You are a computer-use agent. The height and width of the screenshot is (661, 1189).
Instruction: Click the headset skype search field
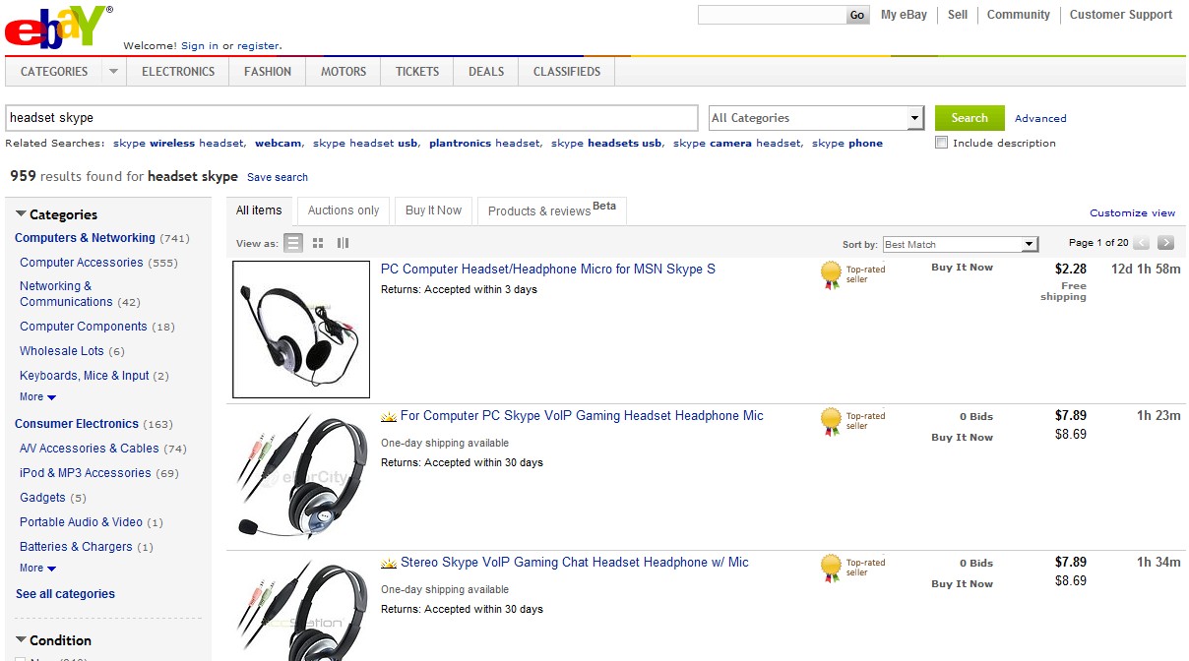pyautogui.click(x=351, y=118)
